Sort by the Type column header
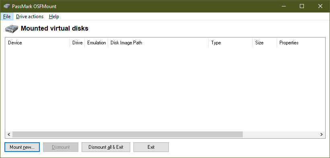The height and width of the screenshot is (158, 330). 231,43
